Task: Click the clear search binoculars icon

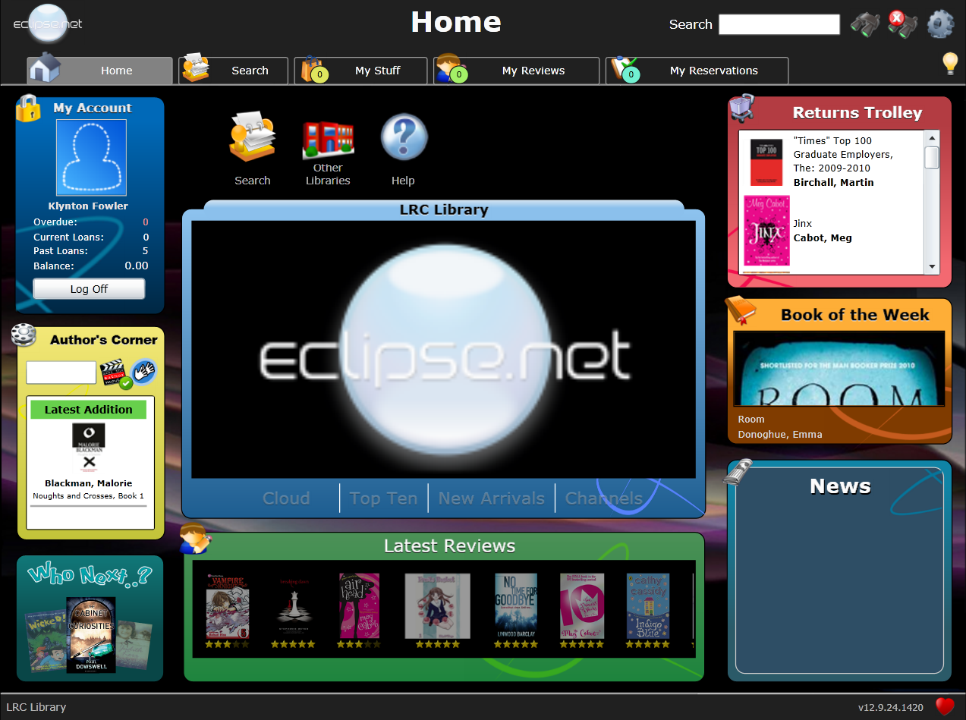Action: click(902, 24)
